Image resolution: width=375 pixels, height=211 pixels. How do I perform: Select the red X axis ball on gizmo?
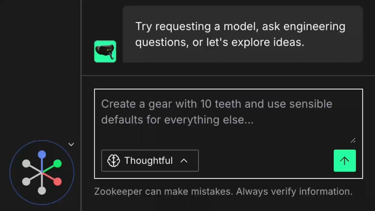57,181
